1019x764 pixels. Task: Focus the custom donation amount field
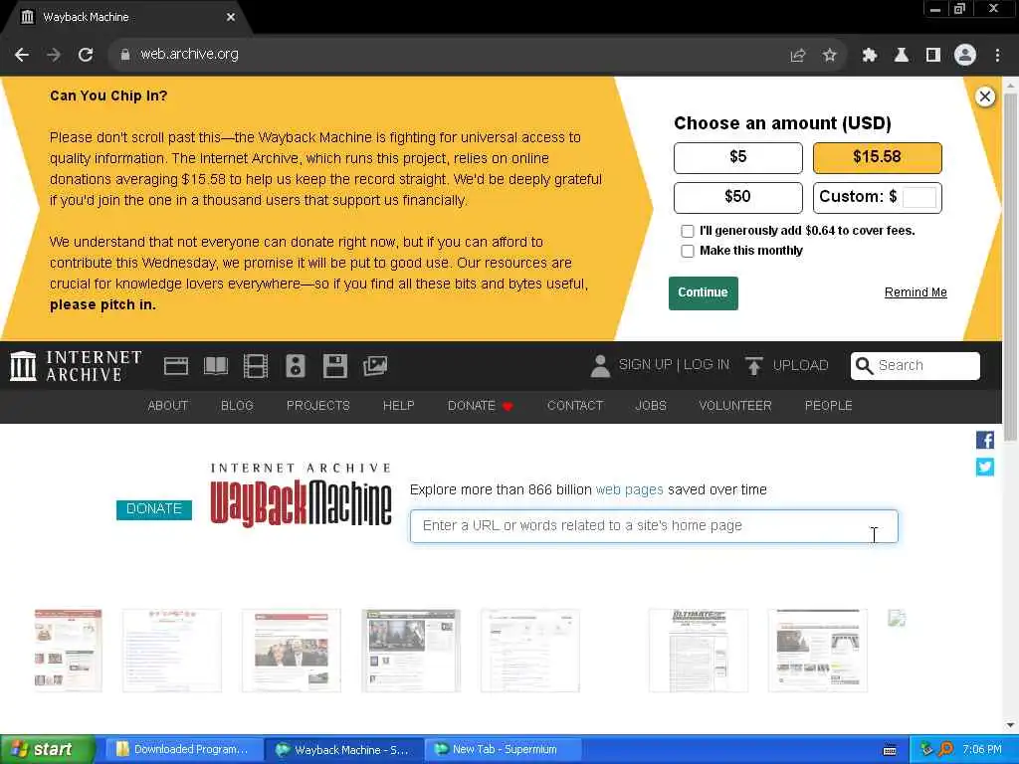[918, 197]
